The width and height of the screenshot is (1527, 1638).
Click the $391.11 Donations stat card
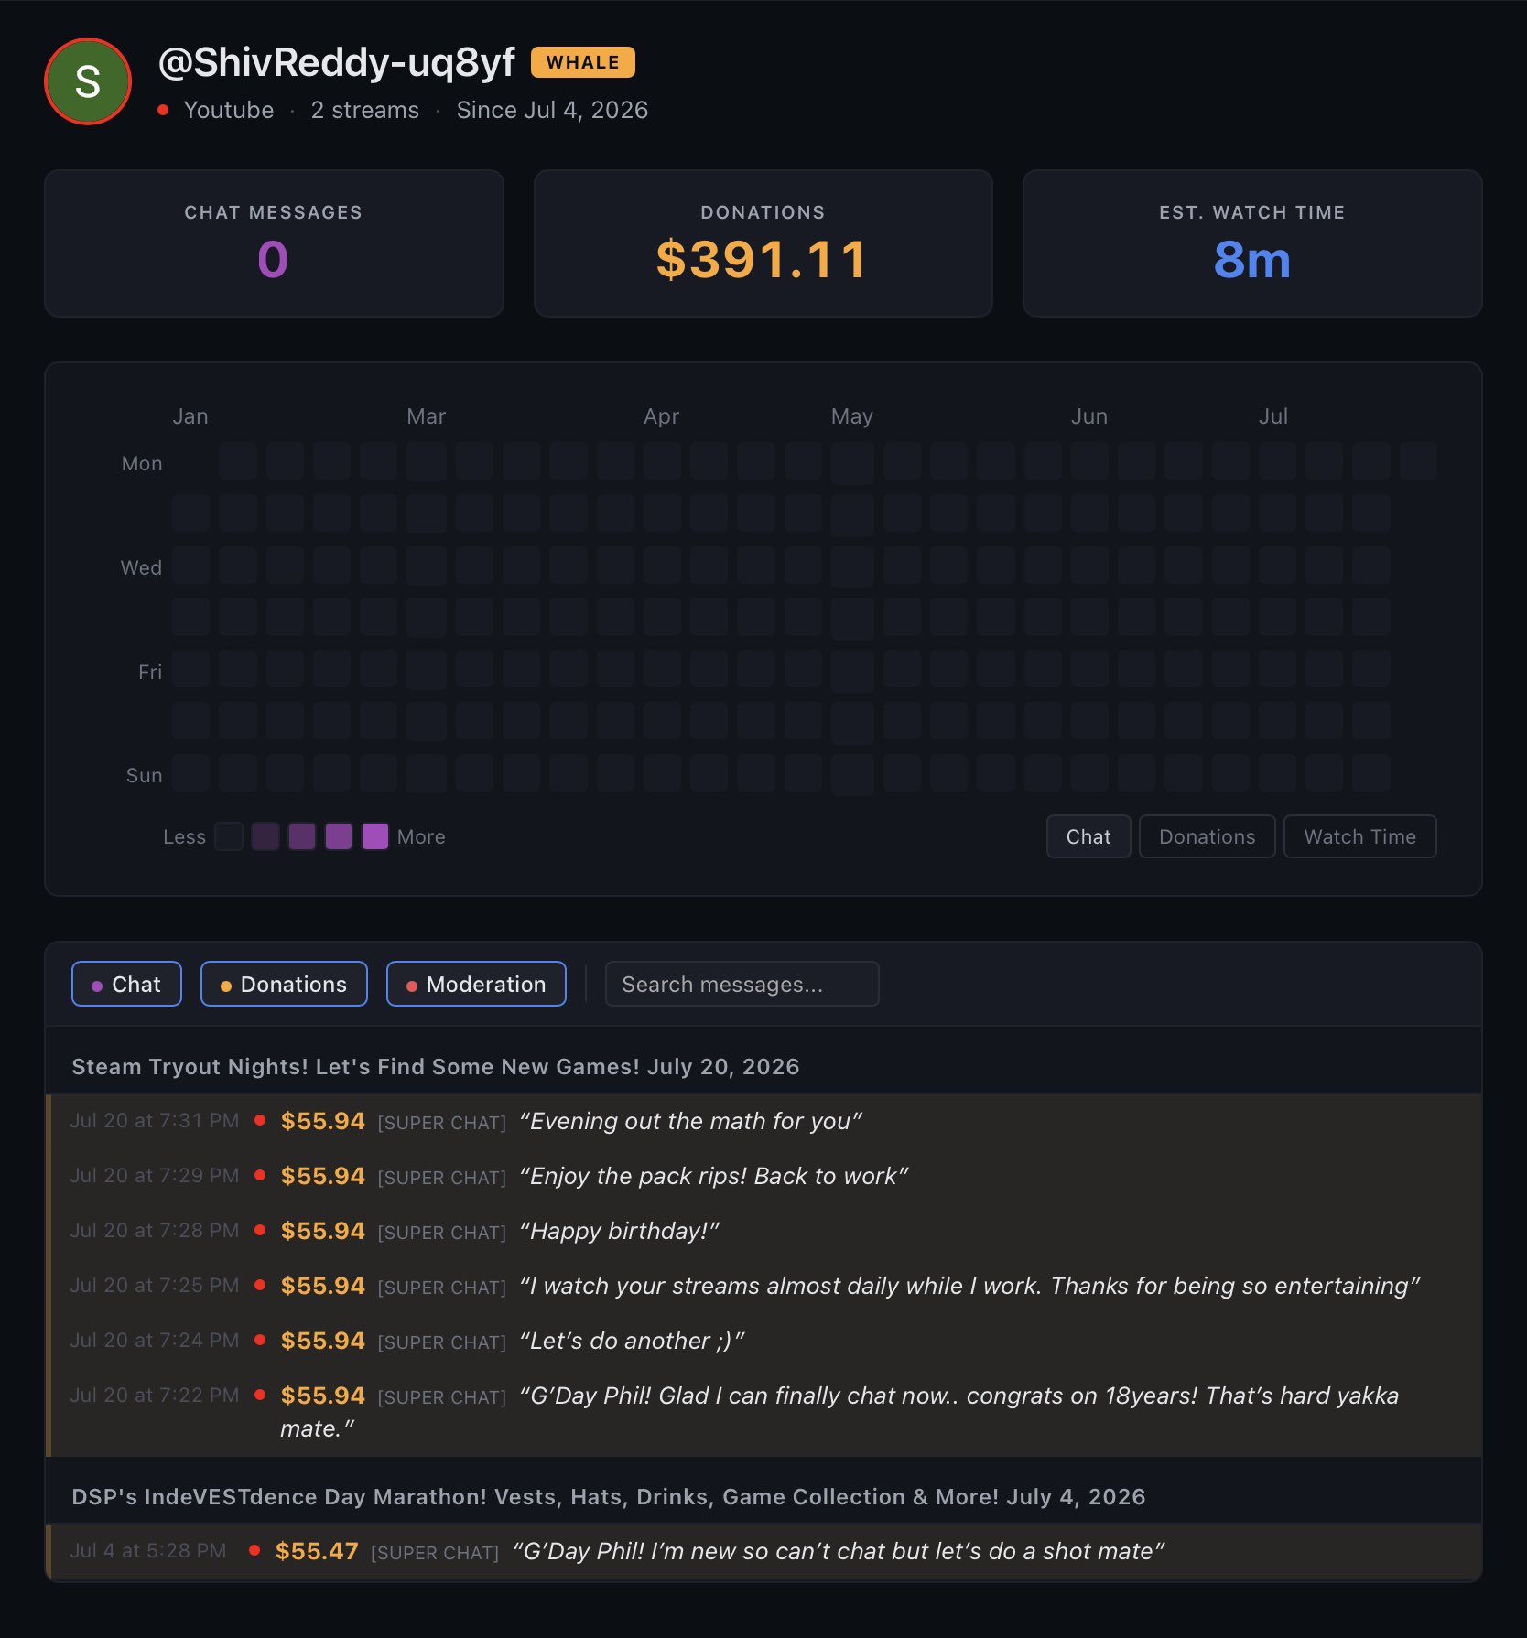pos(763,243)
